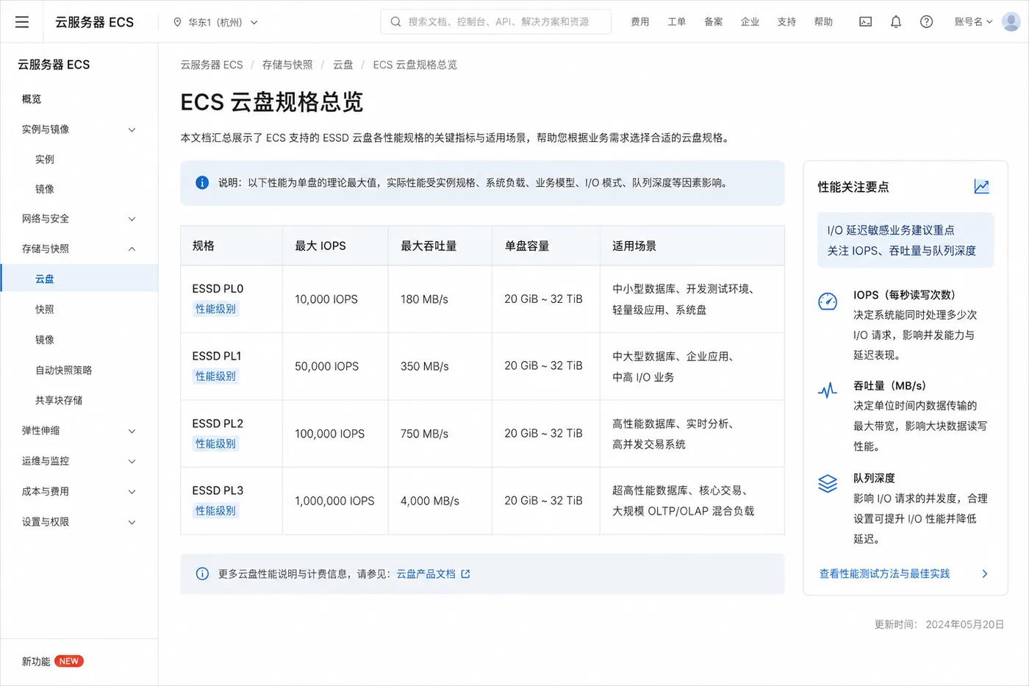Image resolution: width=1029 pixels, height=686 pixels.
Task: Select 云盘 in the sidebar
Action: [x=79, y=279]
